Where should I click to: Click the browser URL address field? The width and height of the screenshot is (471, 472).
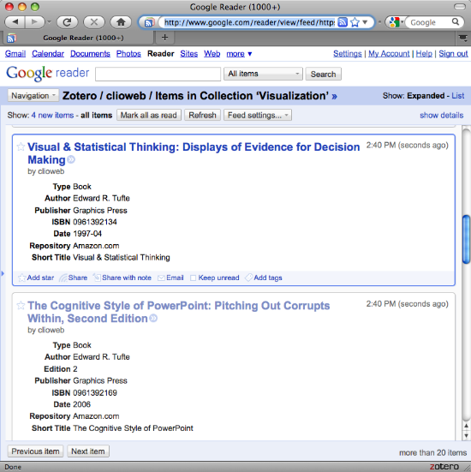pyautogui.click(x=249, y=22)
